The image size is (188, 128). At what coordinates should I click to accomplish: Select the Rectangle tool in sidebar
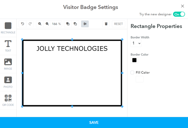coord(8,28)
